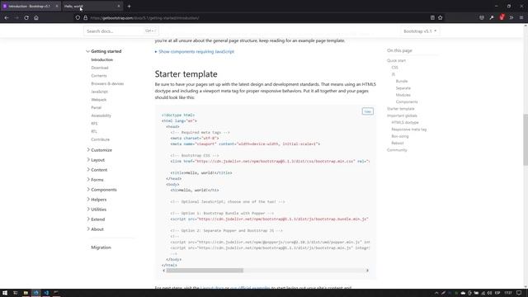The image size is (528, 297).
Task: Copy the starter template code
Action: click(367, 111)
